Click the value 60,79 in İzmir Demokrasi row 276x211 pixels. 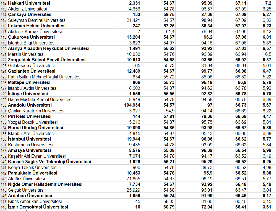click(x=169, y=207)
